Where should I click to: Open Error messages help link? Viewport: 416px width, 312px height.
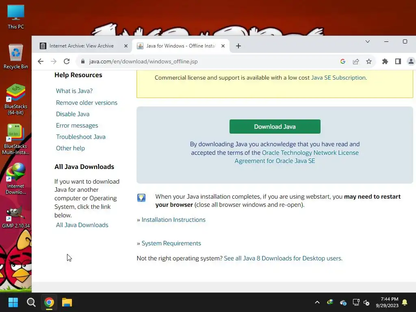click(x=77, y=126)
